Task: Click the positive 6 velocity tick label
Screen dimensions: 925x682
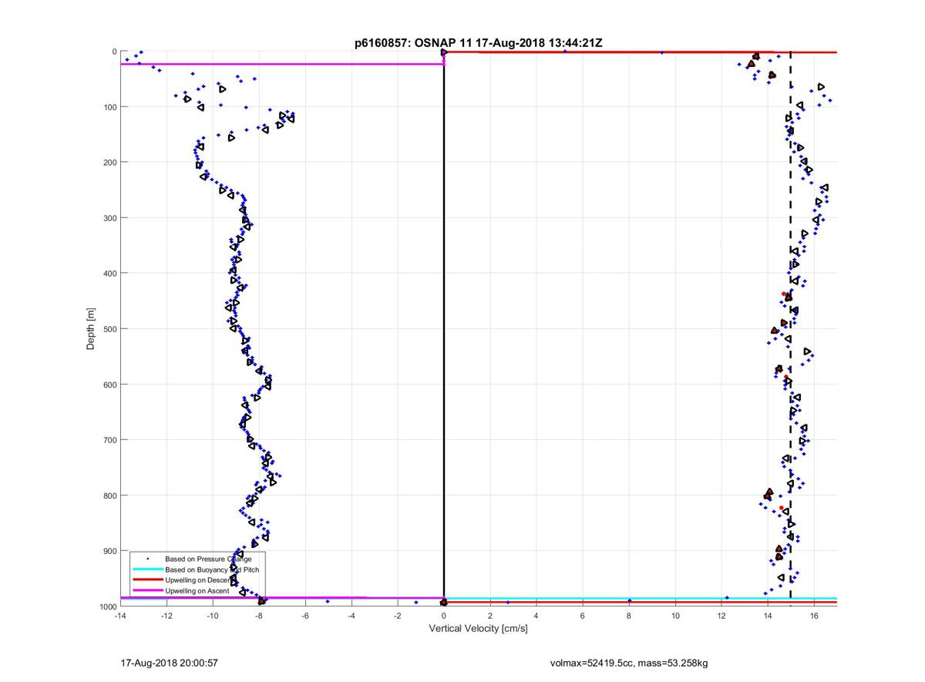Action: [x=583, y=616]
